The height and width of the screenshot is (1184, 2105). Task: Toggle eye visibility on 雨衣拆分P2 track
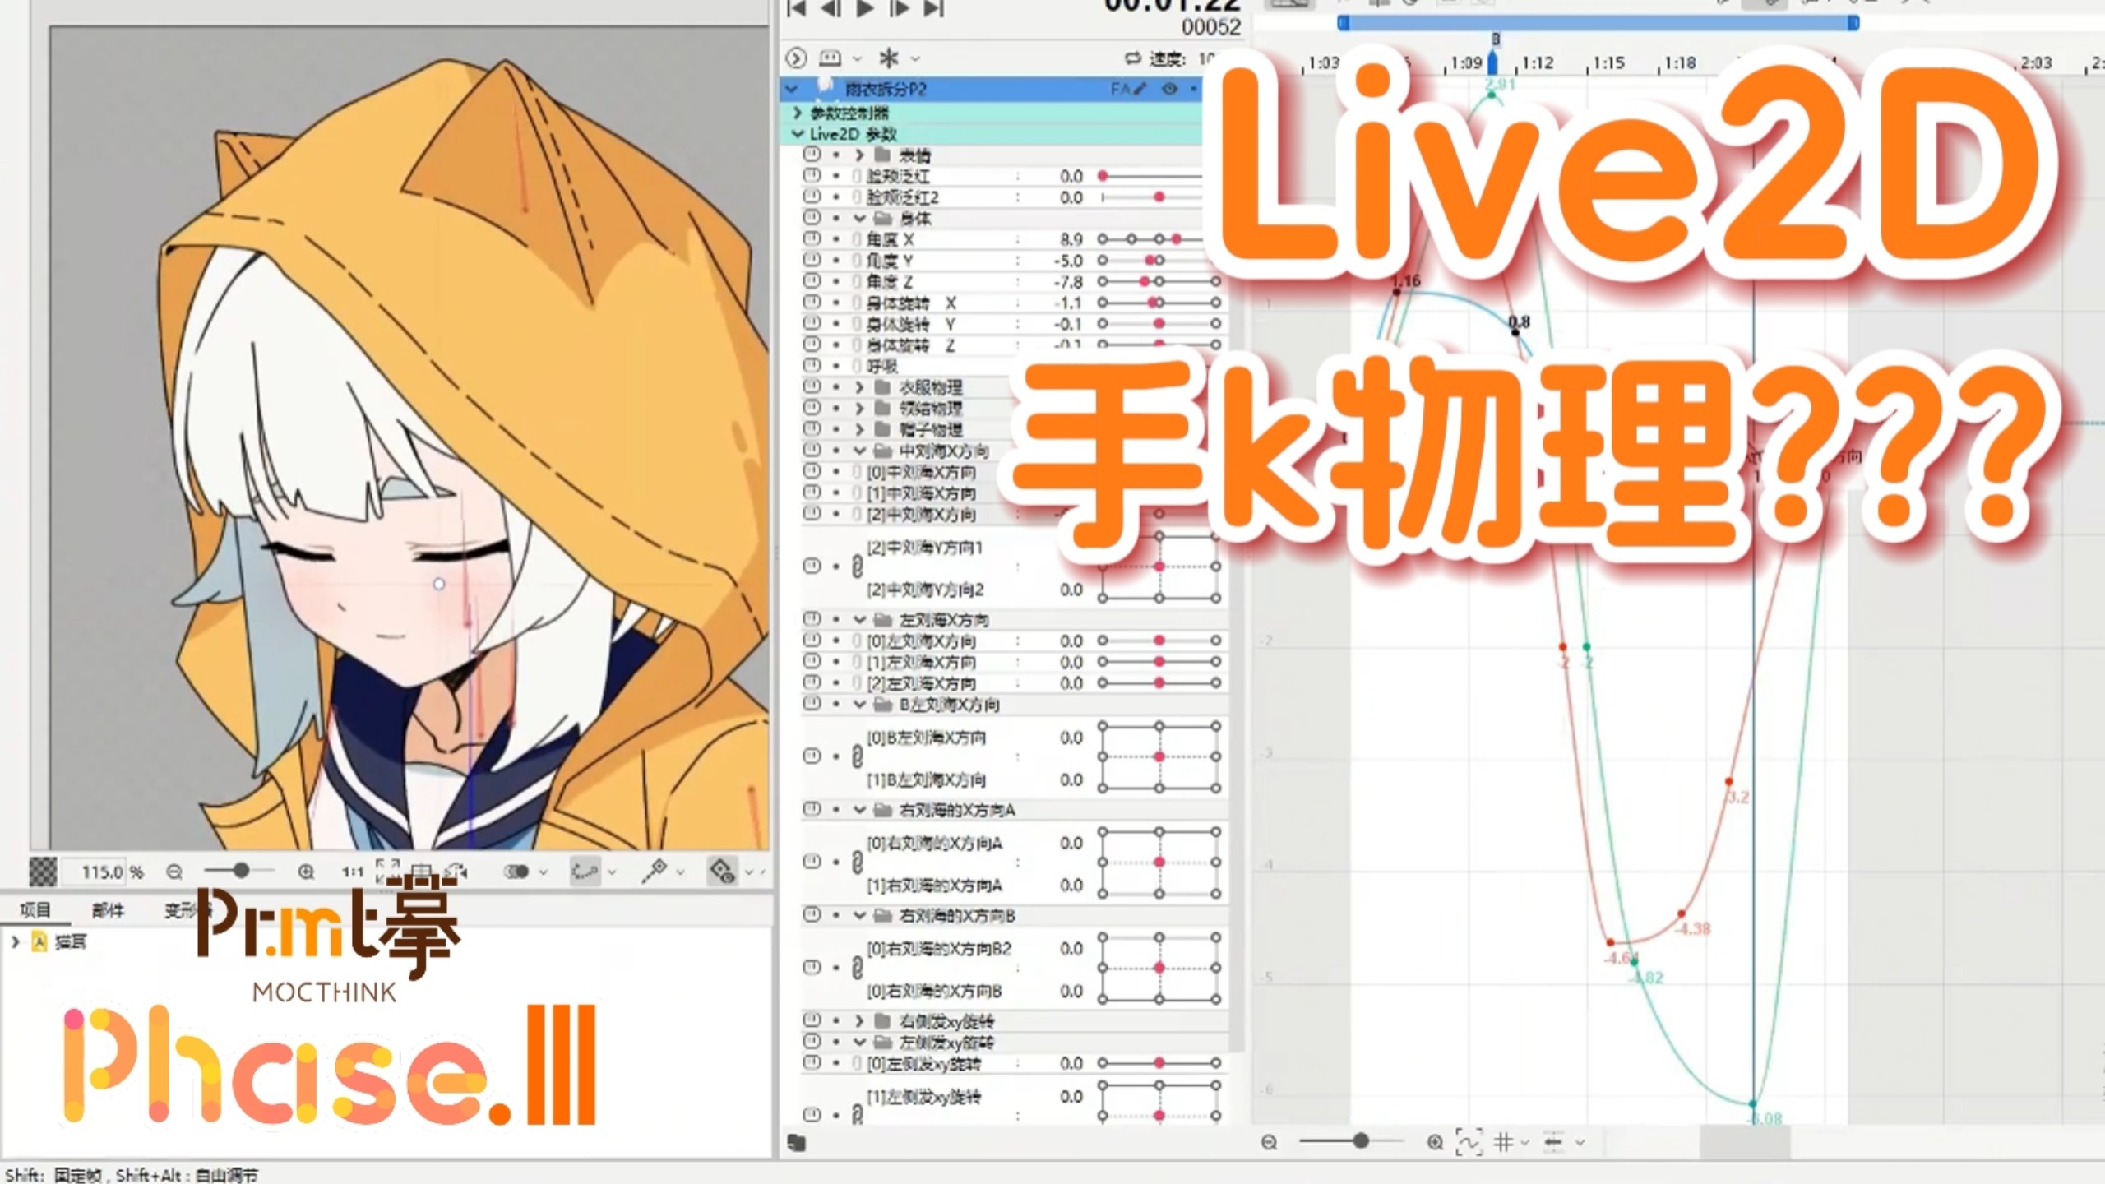pyautogui.click(x=1169, y=89)
